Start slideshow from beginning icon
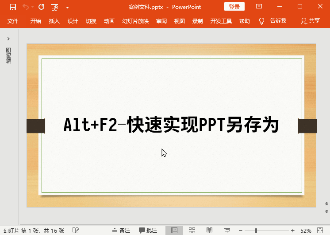 (54, 7)
